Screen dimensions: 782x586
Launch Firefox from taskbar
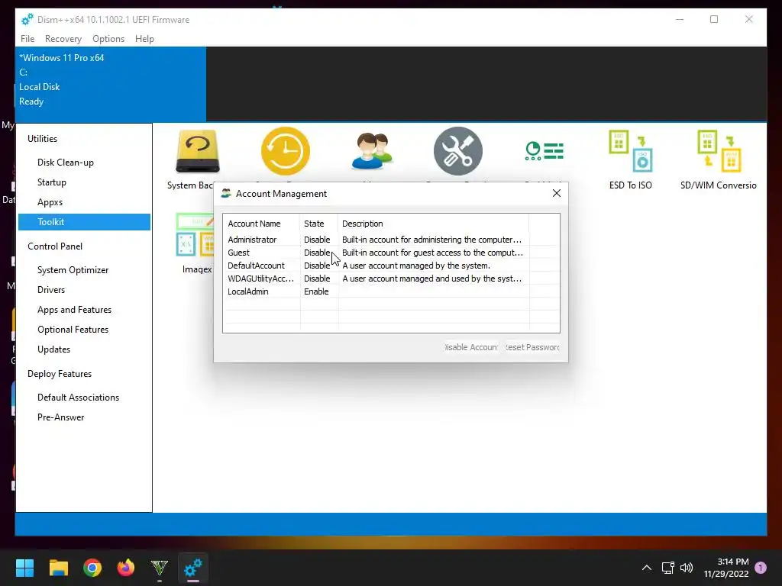[126, 568]
